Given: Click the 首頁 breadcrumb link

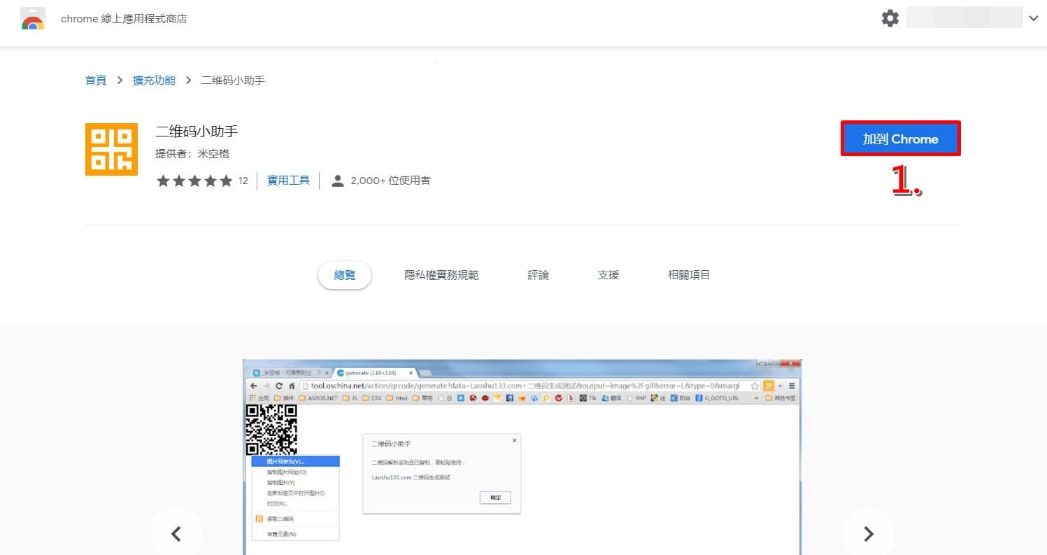Looking at the screenshot, I should tap(96, 80).
